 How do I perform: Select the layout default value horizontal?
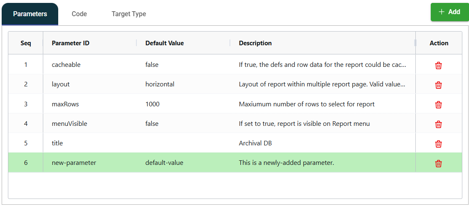(x=160, y=84)
